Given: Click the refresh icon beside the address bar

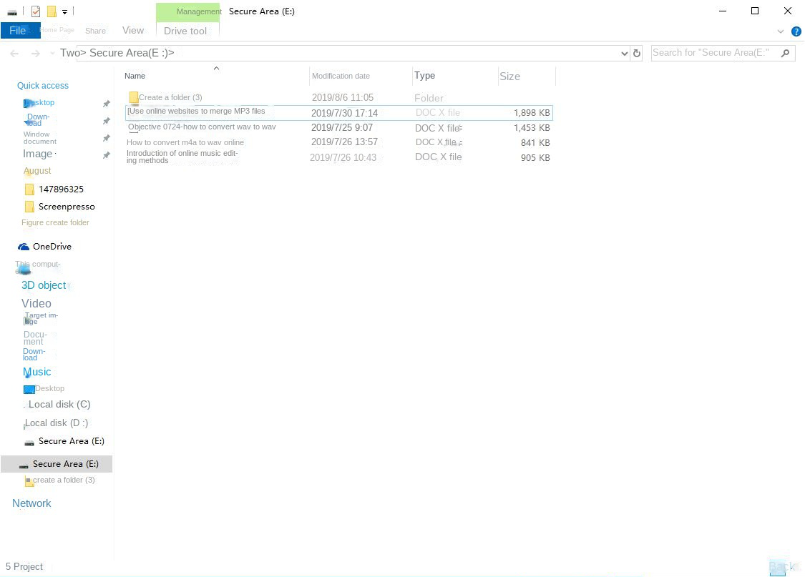Looking at the screenshot, I should coord(637,53).
